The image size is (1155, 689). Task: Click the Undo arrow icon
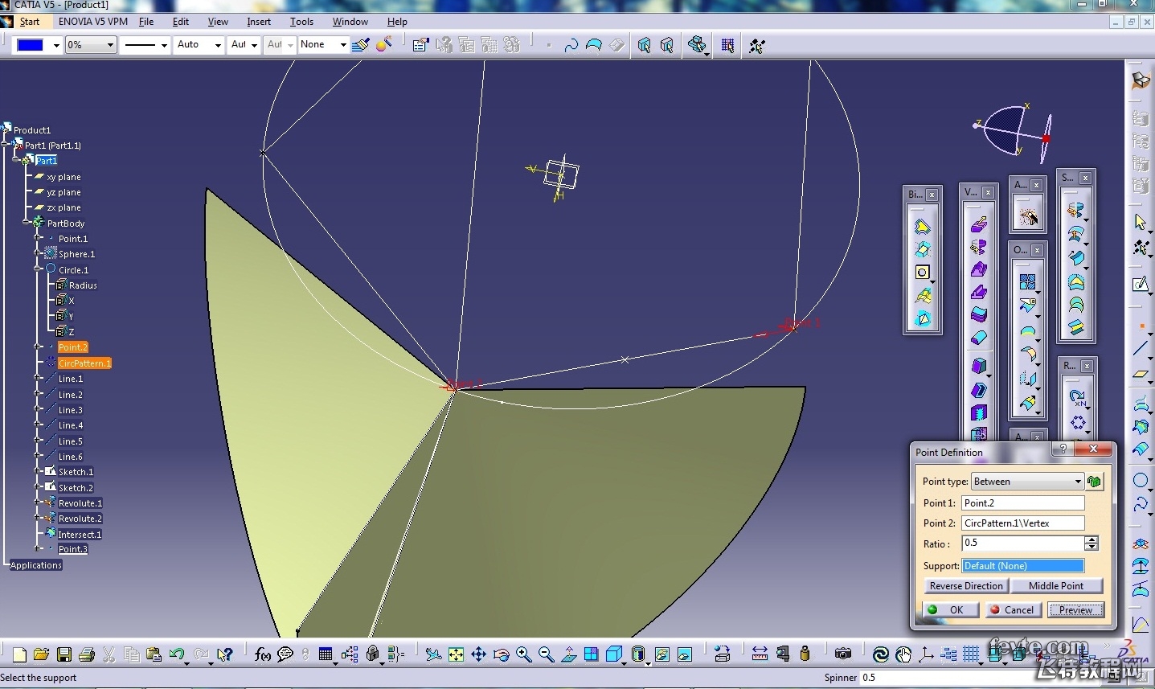(177, 654)
